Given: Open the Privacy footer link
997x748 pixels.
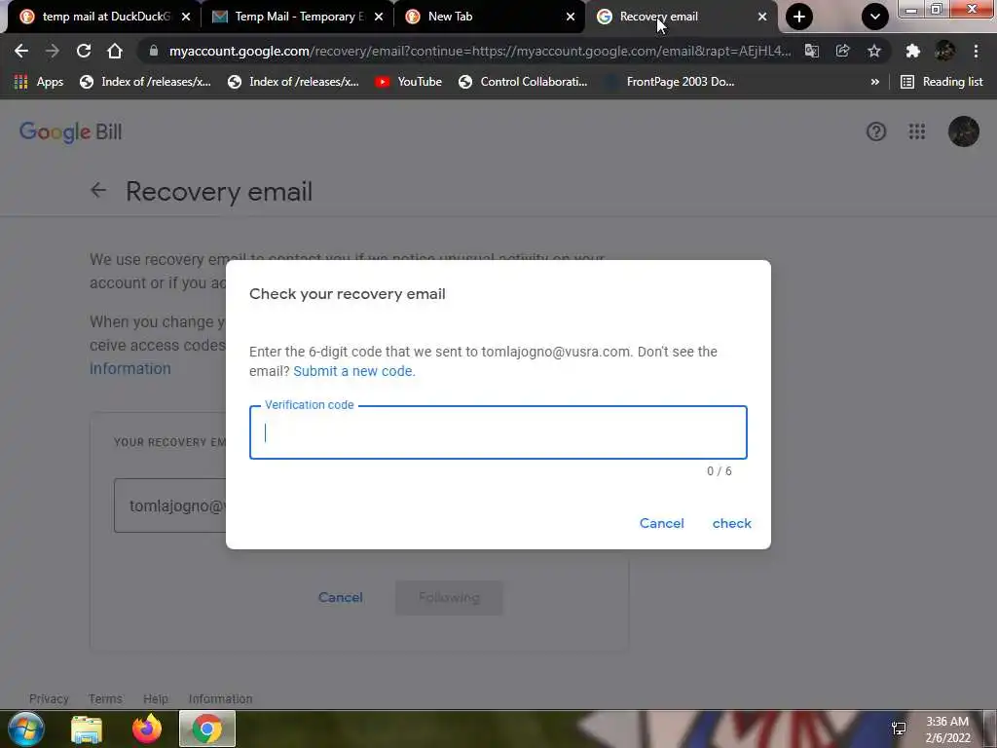Looking at the screenshot, I should pyautogui.click(x=49, y=698).
